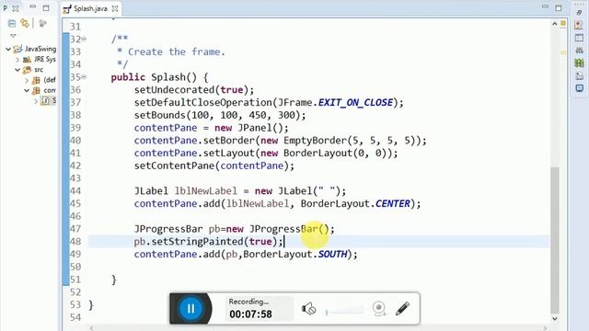This screenshot has width=589, height=331.
Task: Open the fourth right trim view icon
Action: [579, 50]
